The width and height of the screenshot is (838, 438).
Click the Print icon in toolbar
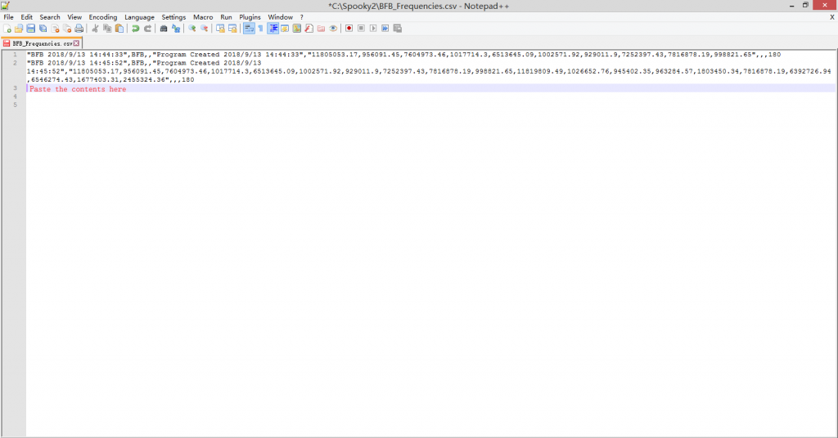[79, 29]
